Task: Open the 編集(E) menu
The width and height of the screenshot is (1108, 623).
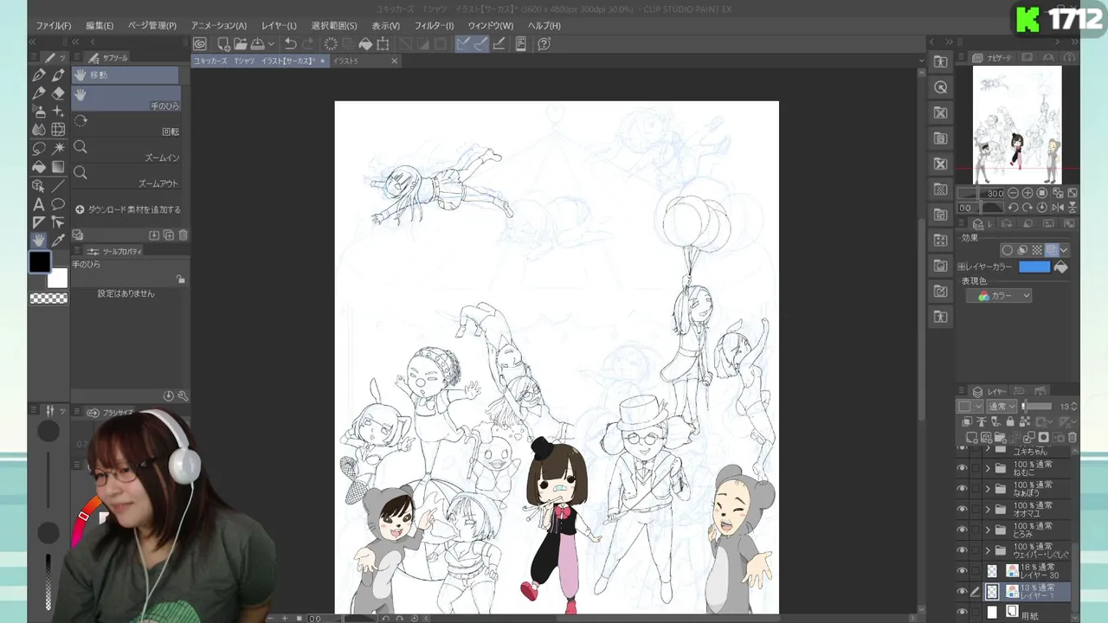Action: [x=100, y=26]
